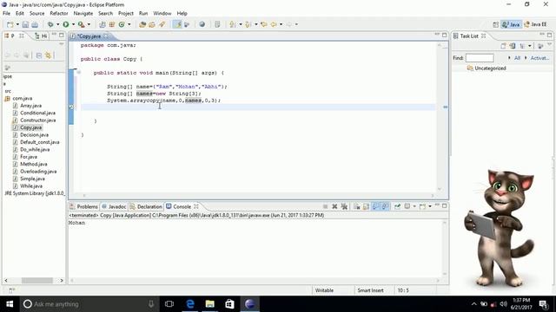Switch to the Problems tab
556x312 pixels.
[84, 206]
